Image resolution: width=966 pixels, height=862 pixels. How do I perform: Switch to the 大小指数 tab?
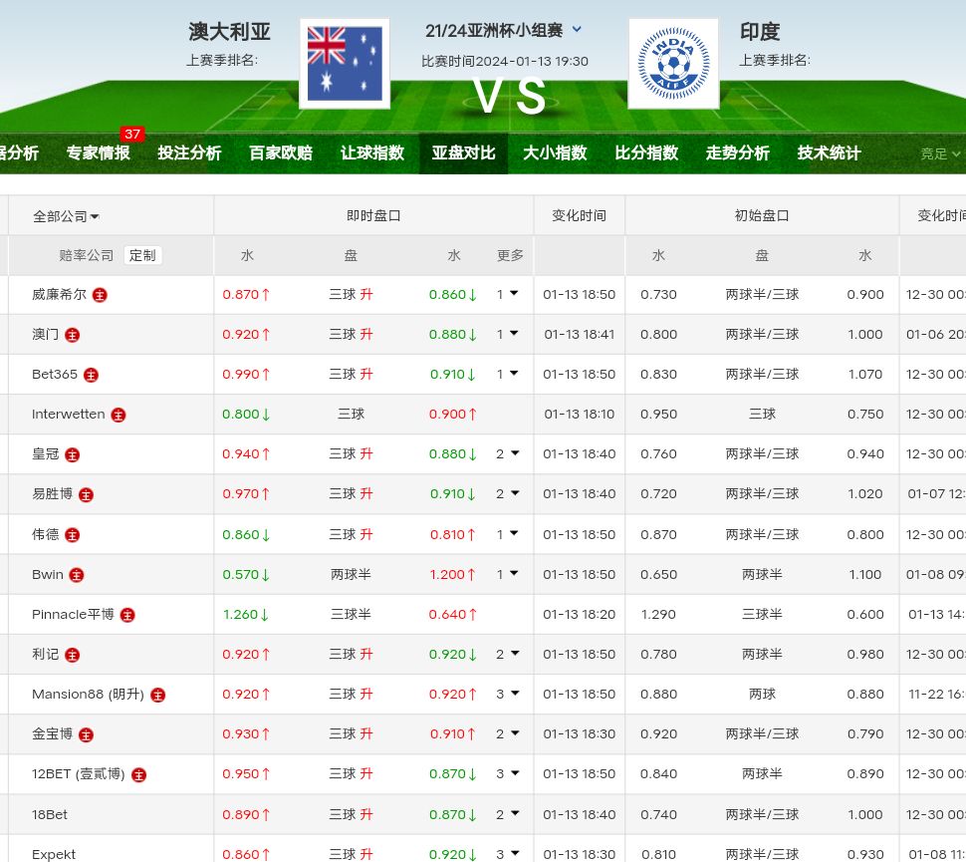pos(555,153)
